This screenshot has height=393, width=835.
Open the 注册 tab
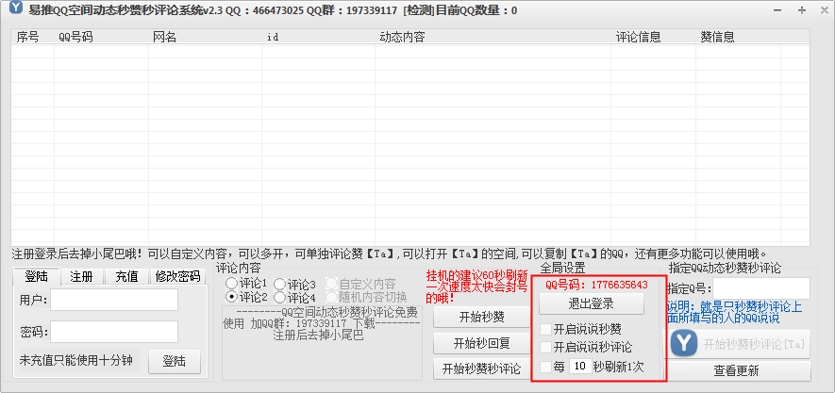coord(81,276)
